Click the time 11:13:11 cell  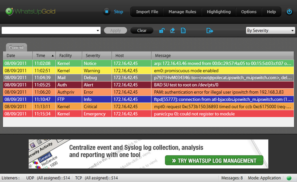coord(44,107)
